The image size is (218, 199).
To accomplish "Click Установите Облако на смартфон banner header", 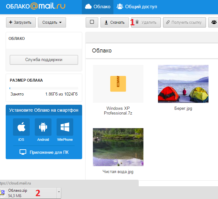I will coord(44,110).
